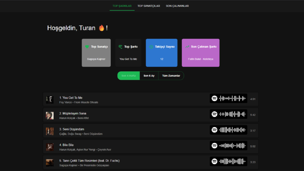The width and height of the screenshot is (304, 171).
Task: Open the Bile Bile album cover
Action: (x=50, y=147)
